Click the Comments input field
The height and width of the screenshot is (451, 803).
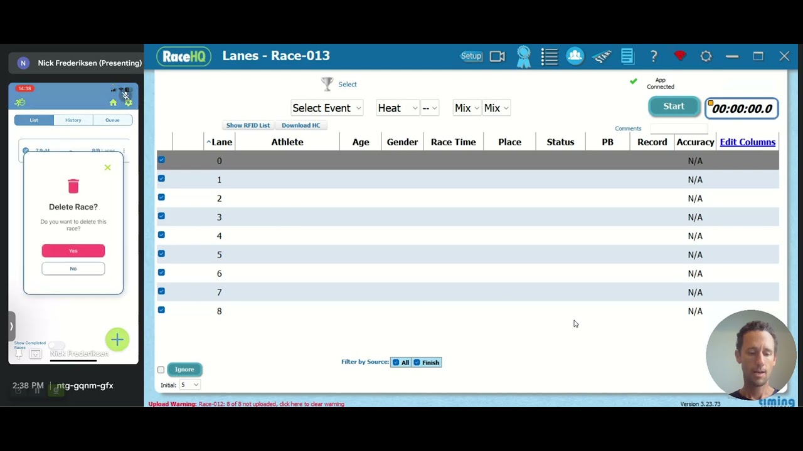click(x=679, y=128)
